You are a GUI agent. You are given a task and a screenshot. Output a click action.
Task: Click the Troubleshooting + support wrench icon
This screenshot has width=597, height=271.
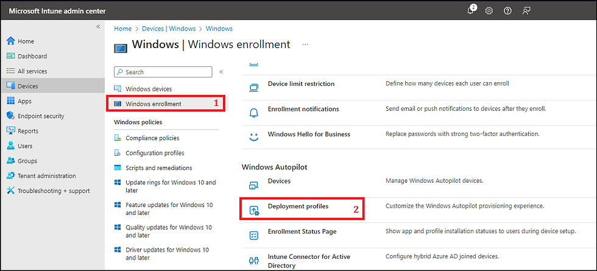(x=11, y=191)
